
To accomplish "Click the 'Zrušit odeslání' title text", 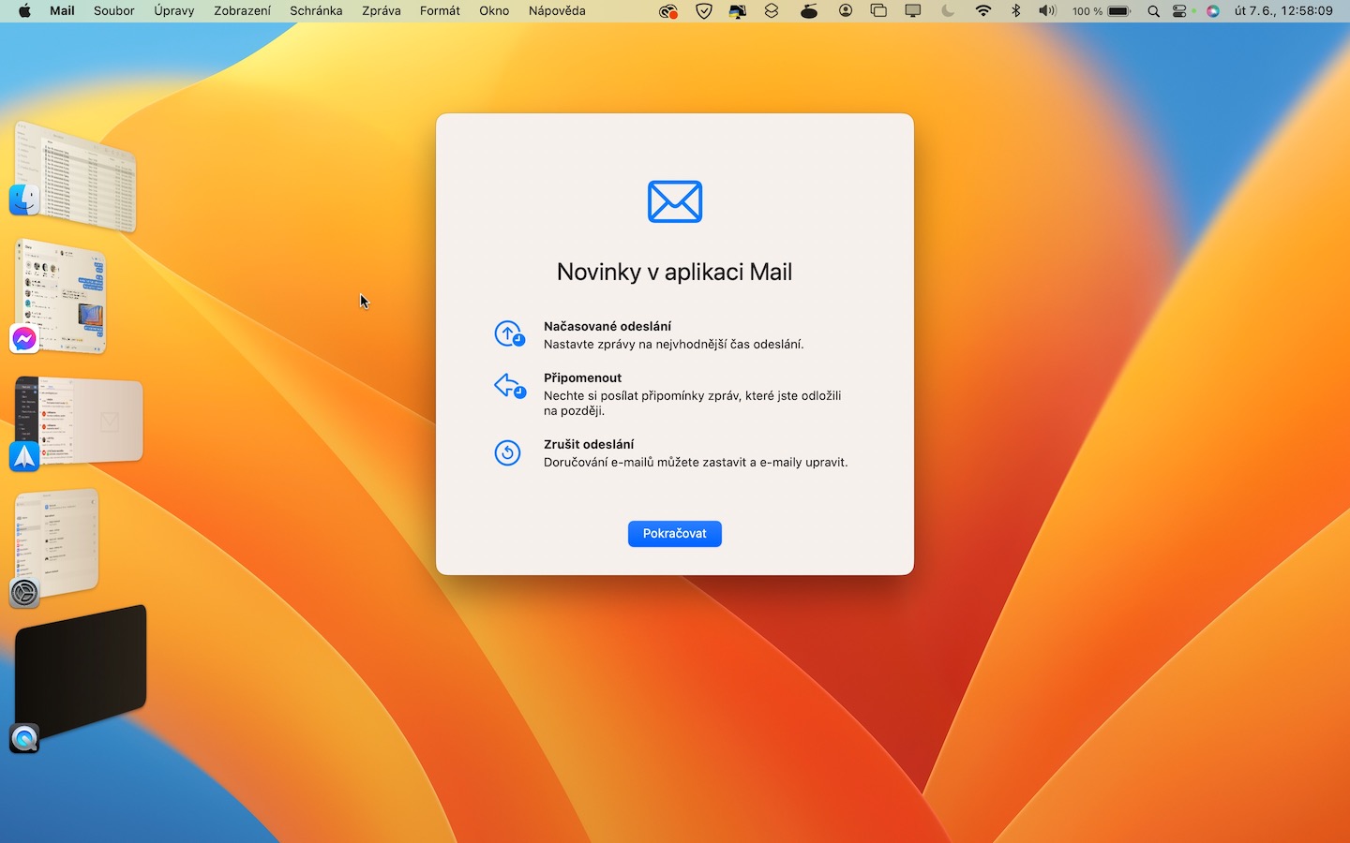I will 589,444.
